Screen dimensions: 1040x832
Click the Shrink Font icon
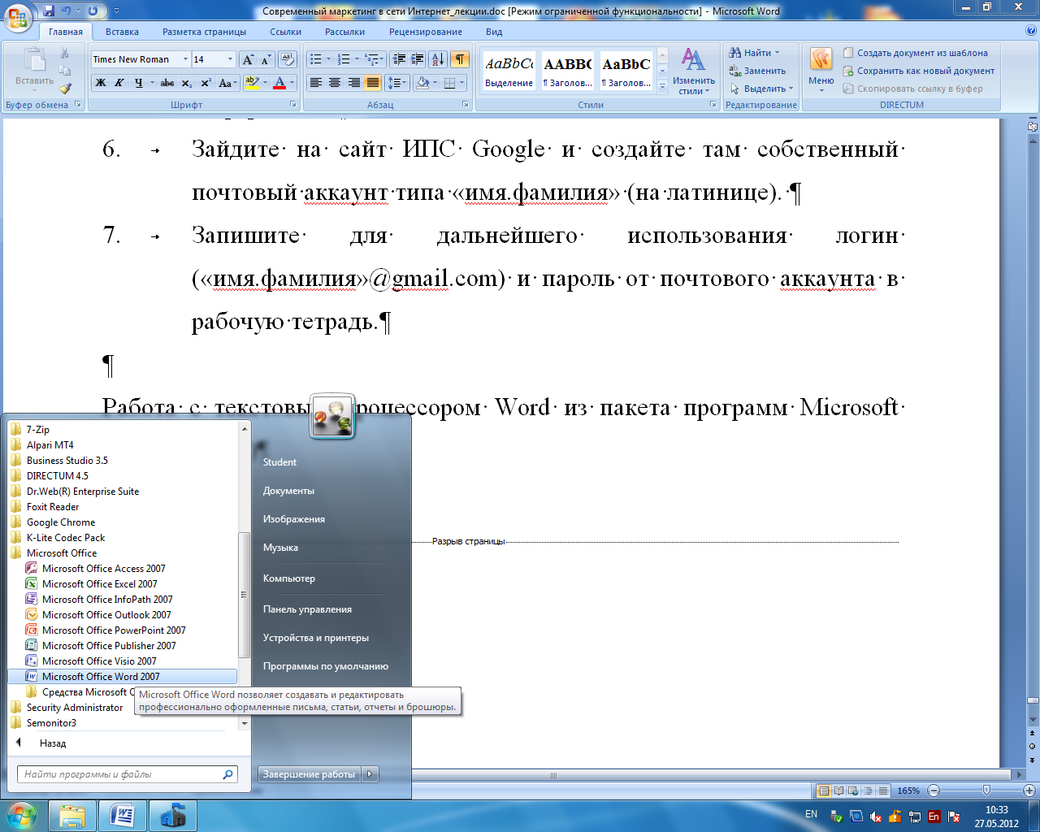coord(266,59)
